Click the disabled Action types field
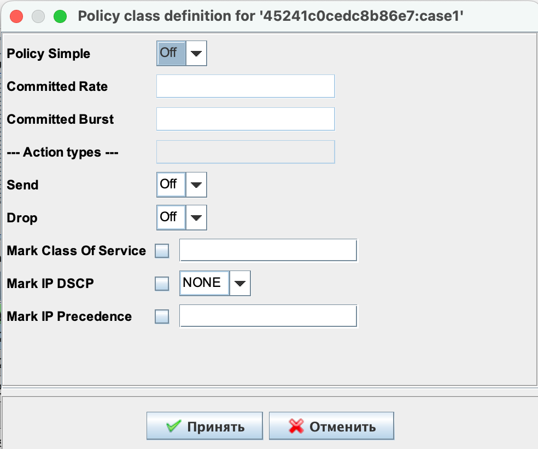The width and height of the screenshot is (538, 449). 245,152
